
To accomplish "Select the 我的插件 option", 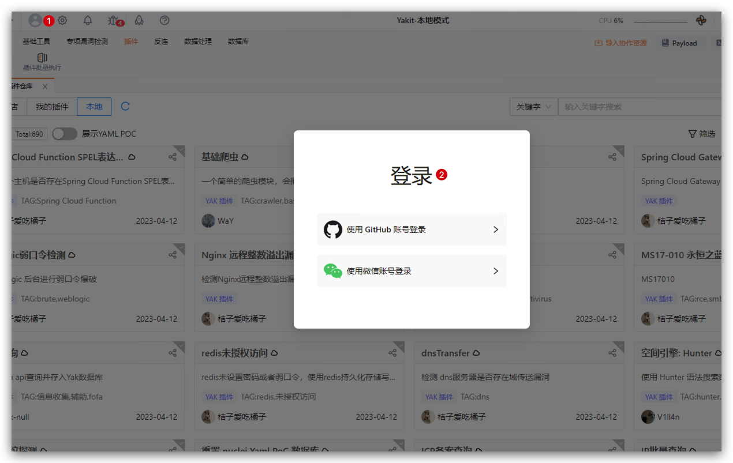I will [x=52, y=107].
